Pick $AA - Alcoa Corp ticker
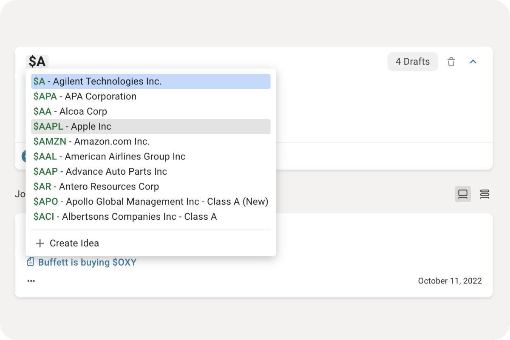Screen dimensions: 510x340 pyautogui.click(x=151, y=111)
